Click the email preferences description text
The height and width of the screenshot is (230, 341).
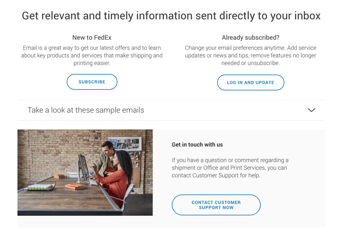coord(250,55)
